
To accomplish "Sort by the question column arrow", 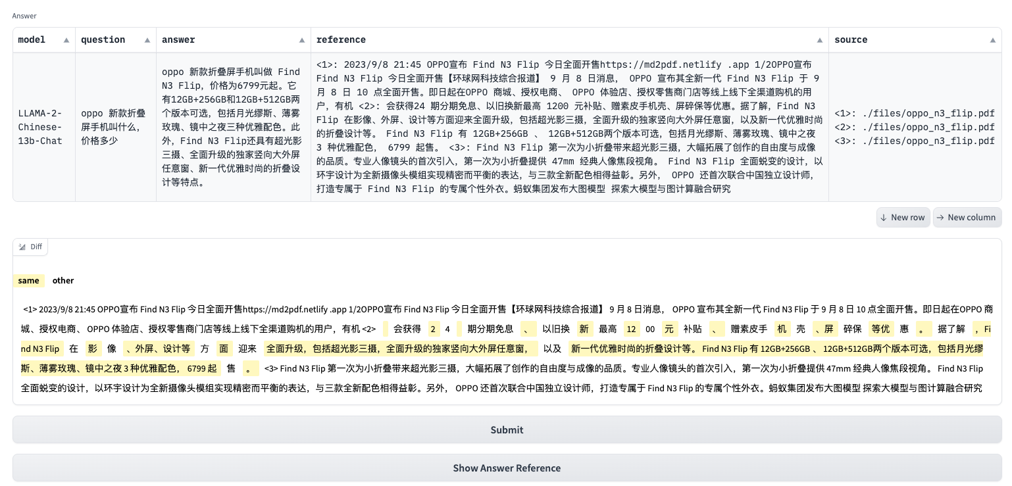I will tap(147, 40).
